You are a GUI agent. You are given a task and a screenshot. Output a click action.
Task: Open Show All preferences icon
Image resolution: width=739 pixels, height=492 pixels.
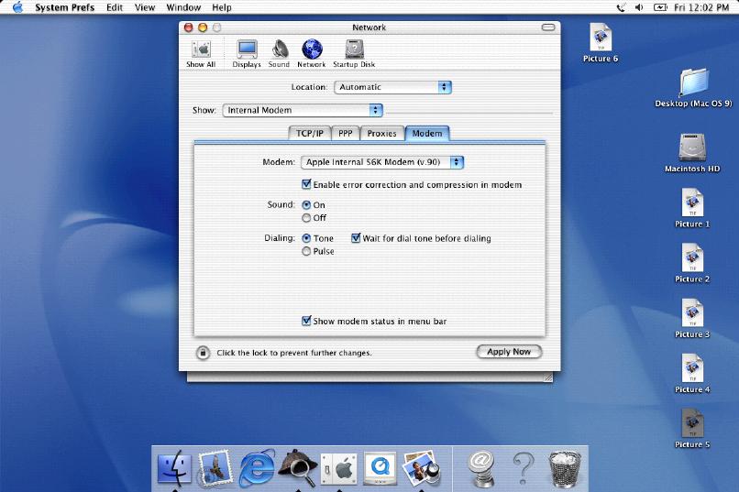pyautogui.click(x=201, y=54)
